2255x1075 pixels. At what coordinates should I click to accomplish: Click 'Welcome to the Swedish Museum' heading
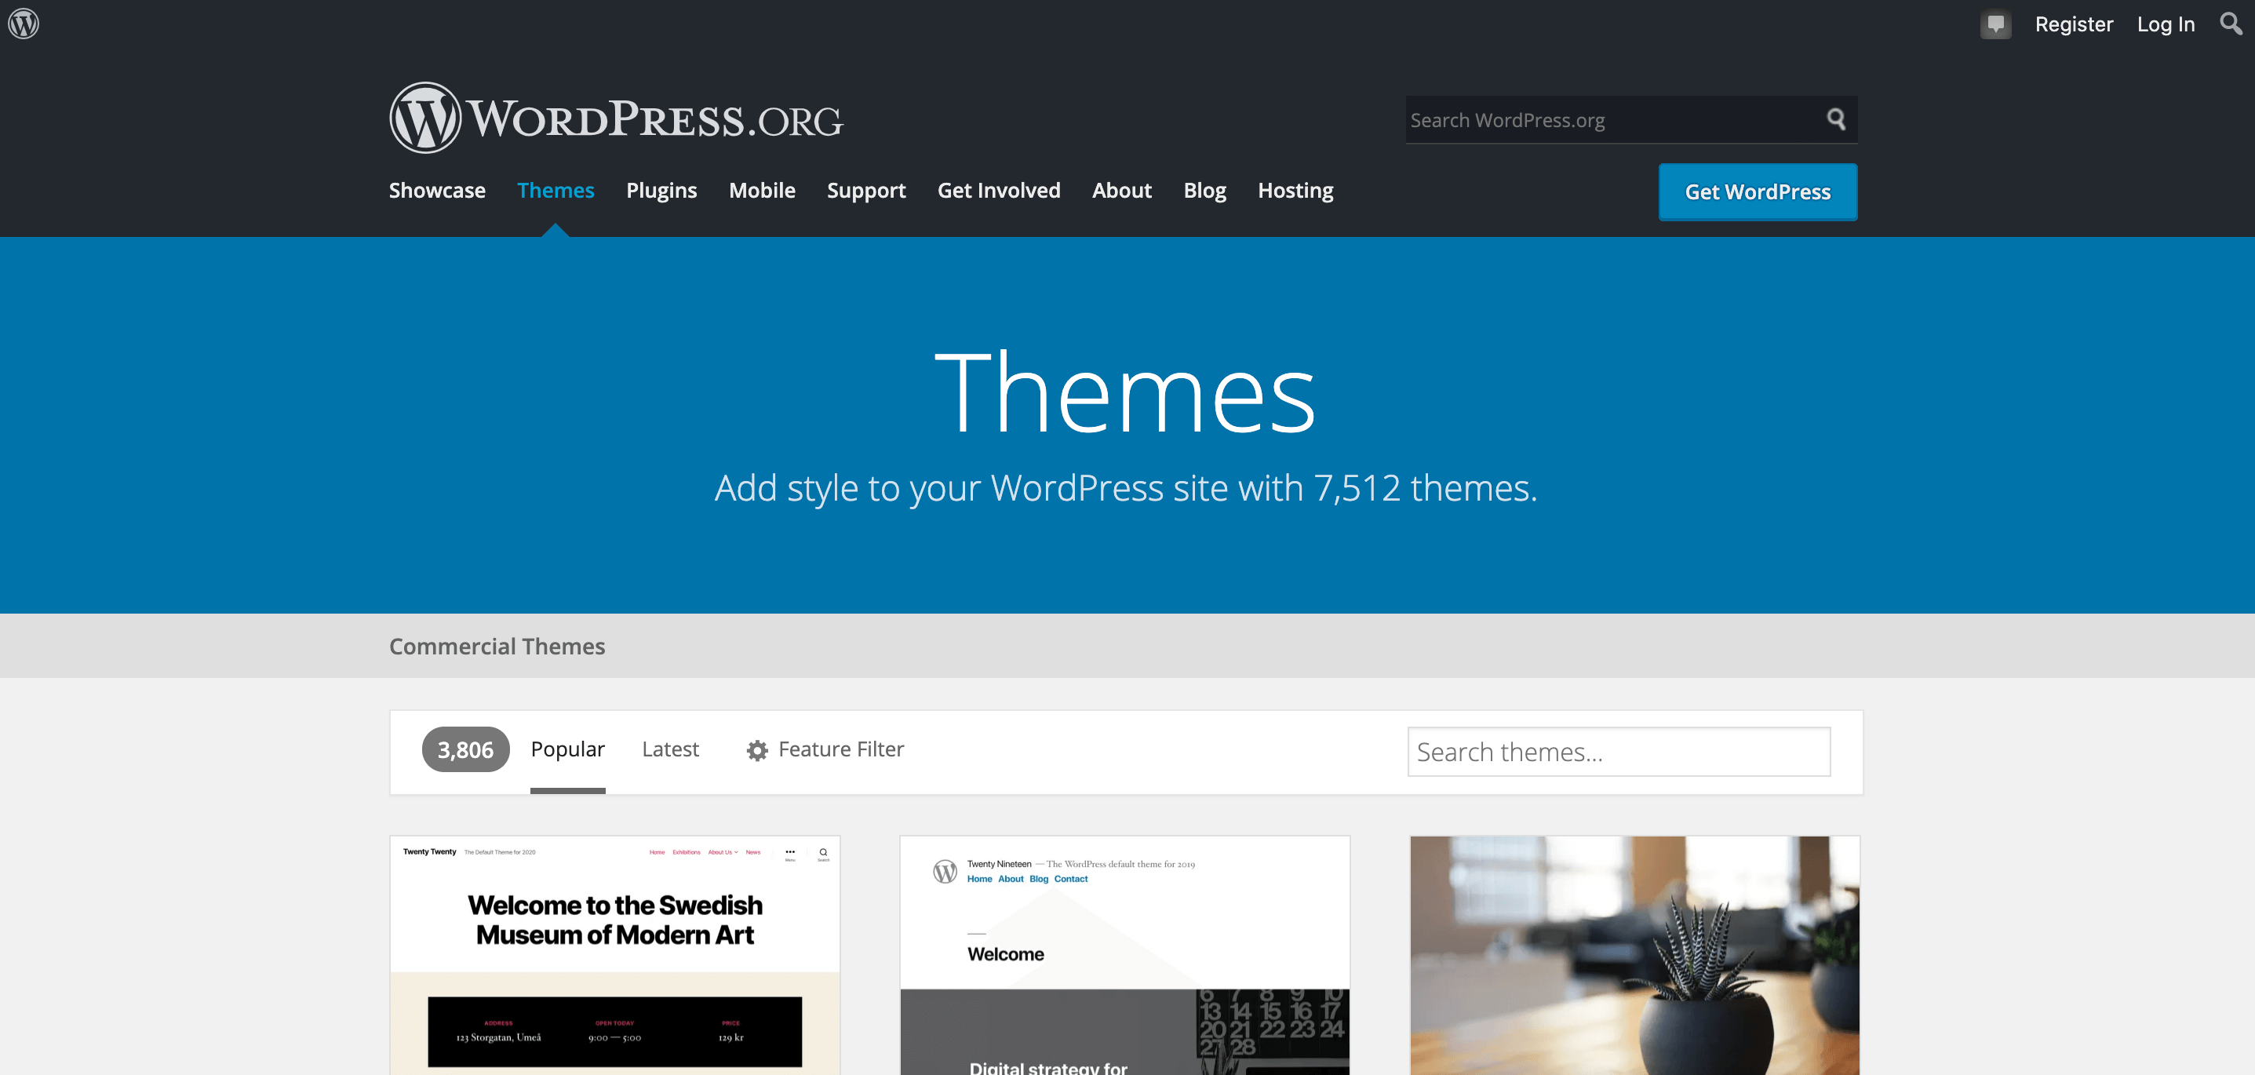614,920
